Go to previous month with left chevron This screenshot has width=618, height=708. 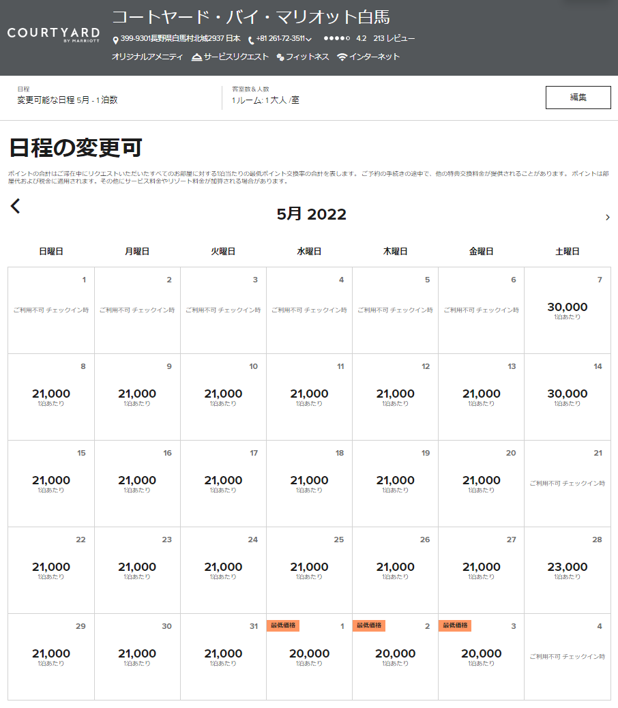click(x=16, y=206)
